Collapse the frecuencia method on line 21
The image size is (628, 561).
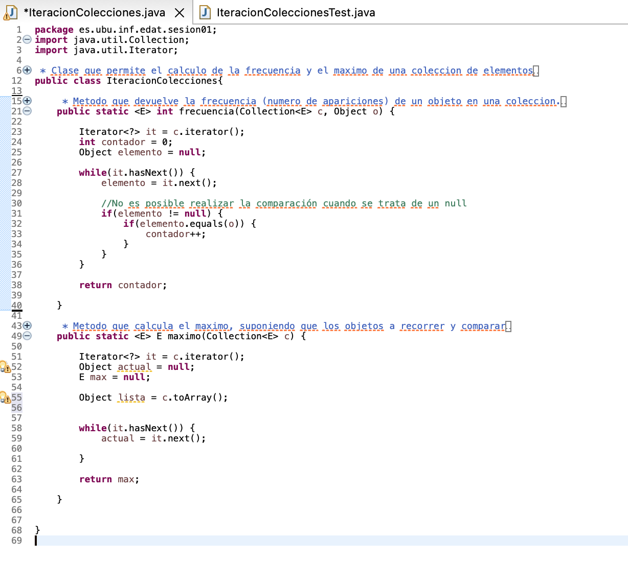point(28,111)
